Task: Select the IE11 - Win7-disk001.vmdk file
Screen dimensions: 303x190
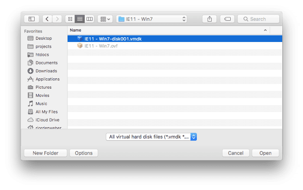Action: (x=113, y=39)
